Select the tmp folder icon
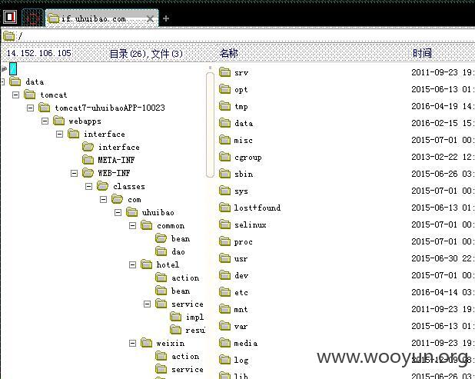The width and height of the screenshot is (475, 379). pyautogui.click(x=224, y=106)
